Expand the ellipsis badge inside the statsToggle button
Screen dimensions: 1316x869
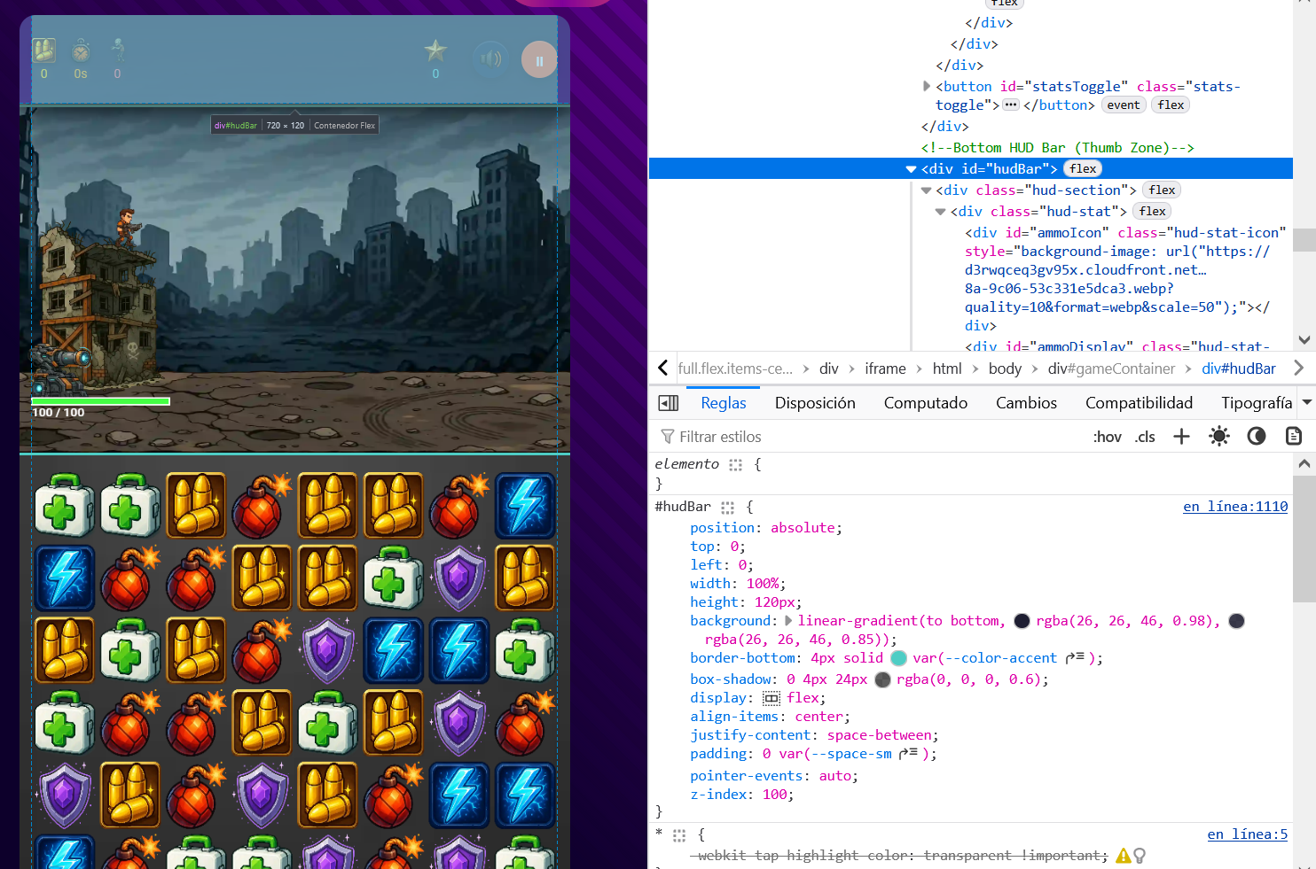[x=1011, y=105]
